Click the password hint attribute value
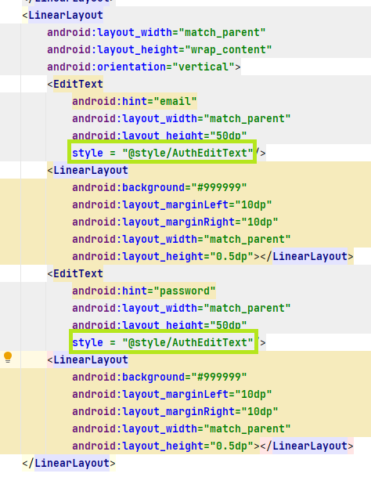This screenshot has height=477, width=371. point(185,291)
